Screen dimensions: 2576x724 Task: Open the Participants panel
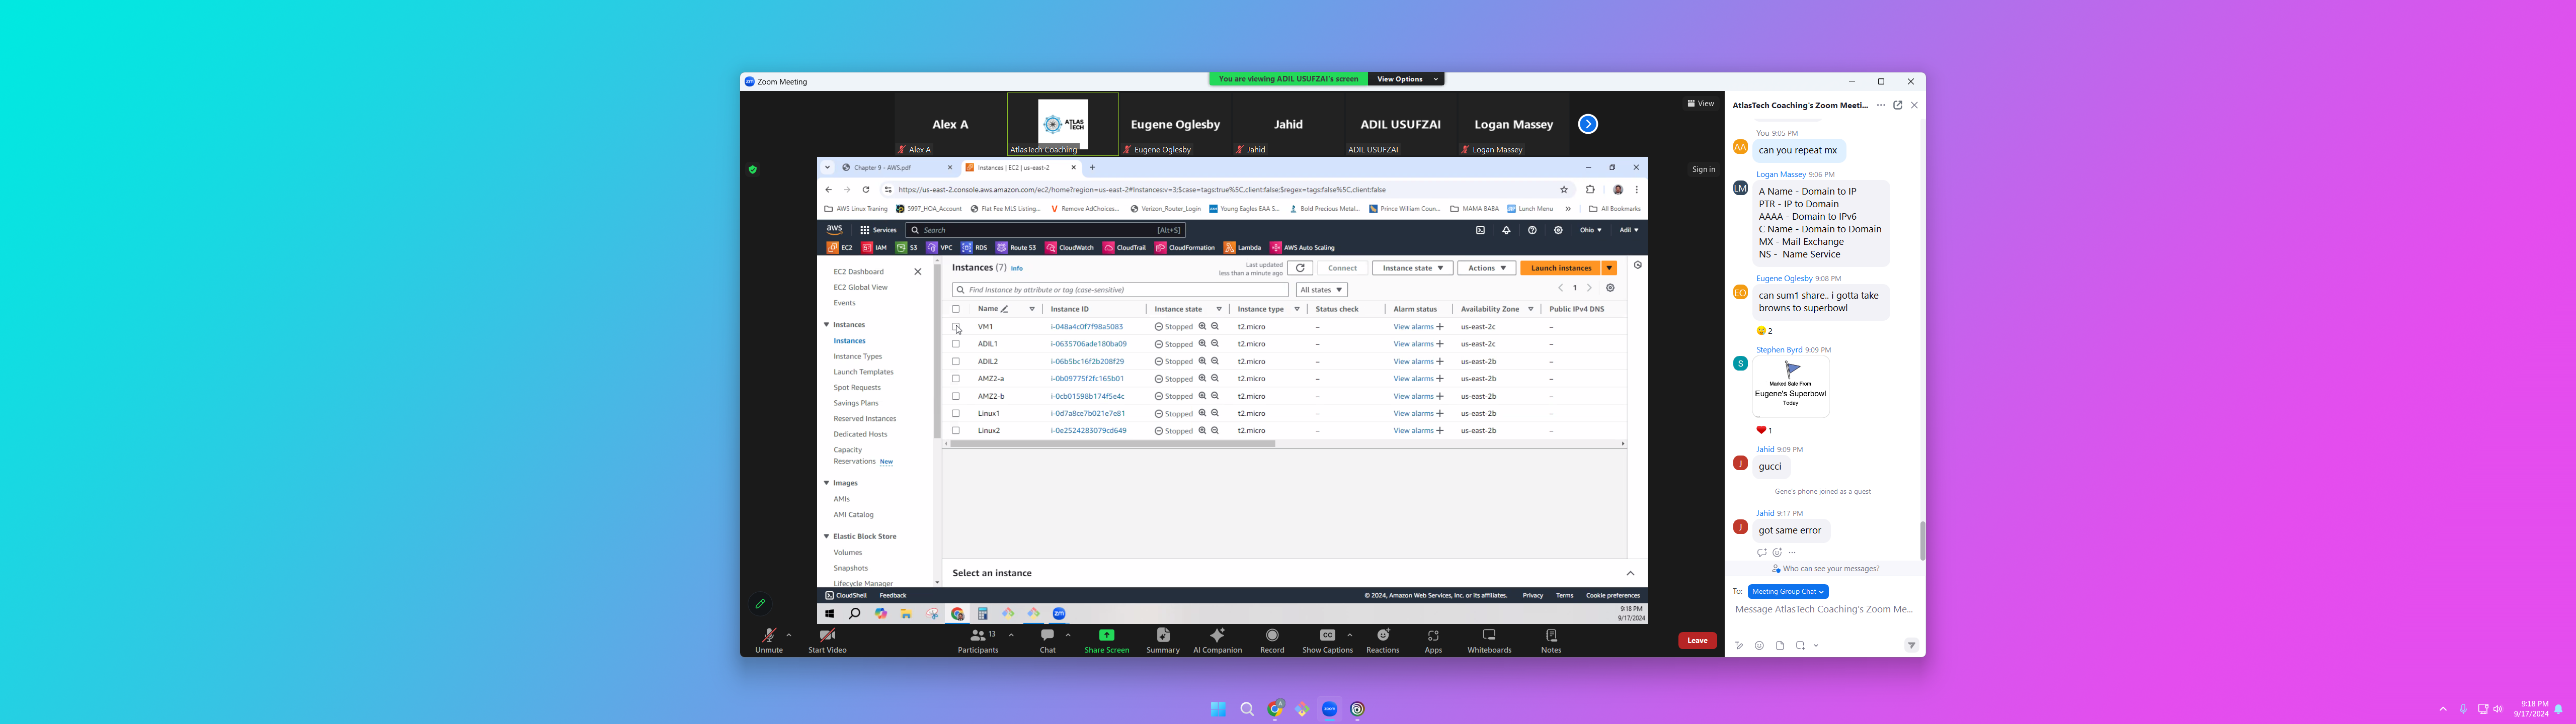coord(977,636)
